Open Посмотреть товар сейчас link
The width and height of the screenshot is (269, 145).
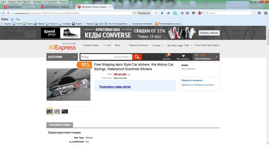click(115, 87)
